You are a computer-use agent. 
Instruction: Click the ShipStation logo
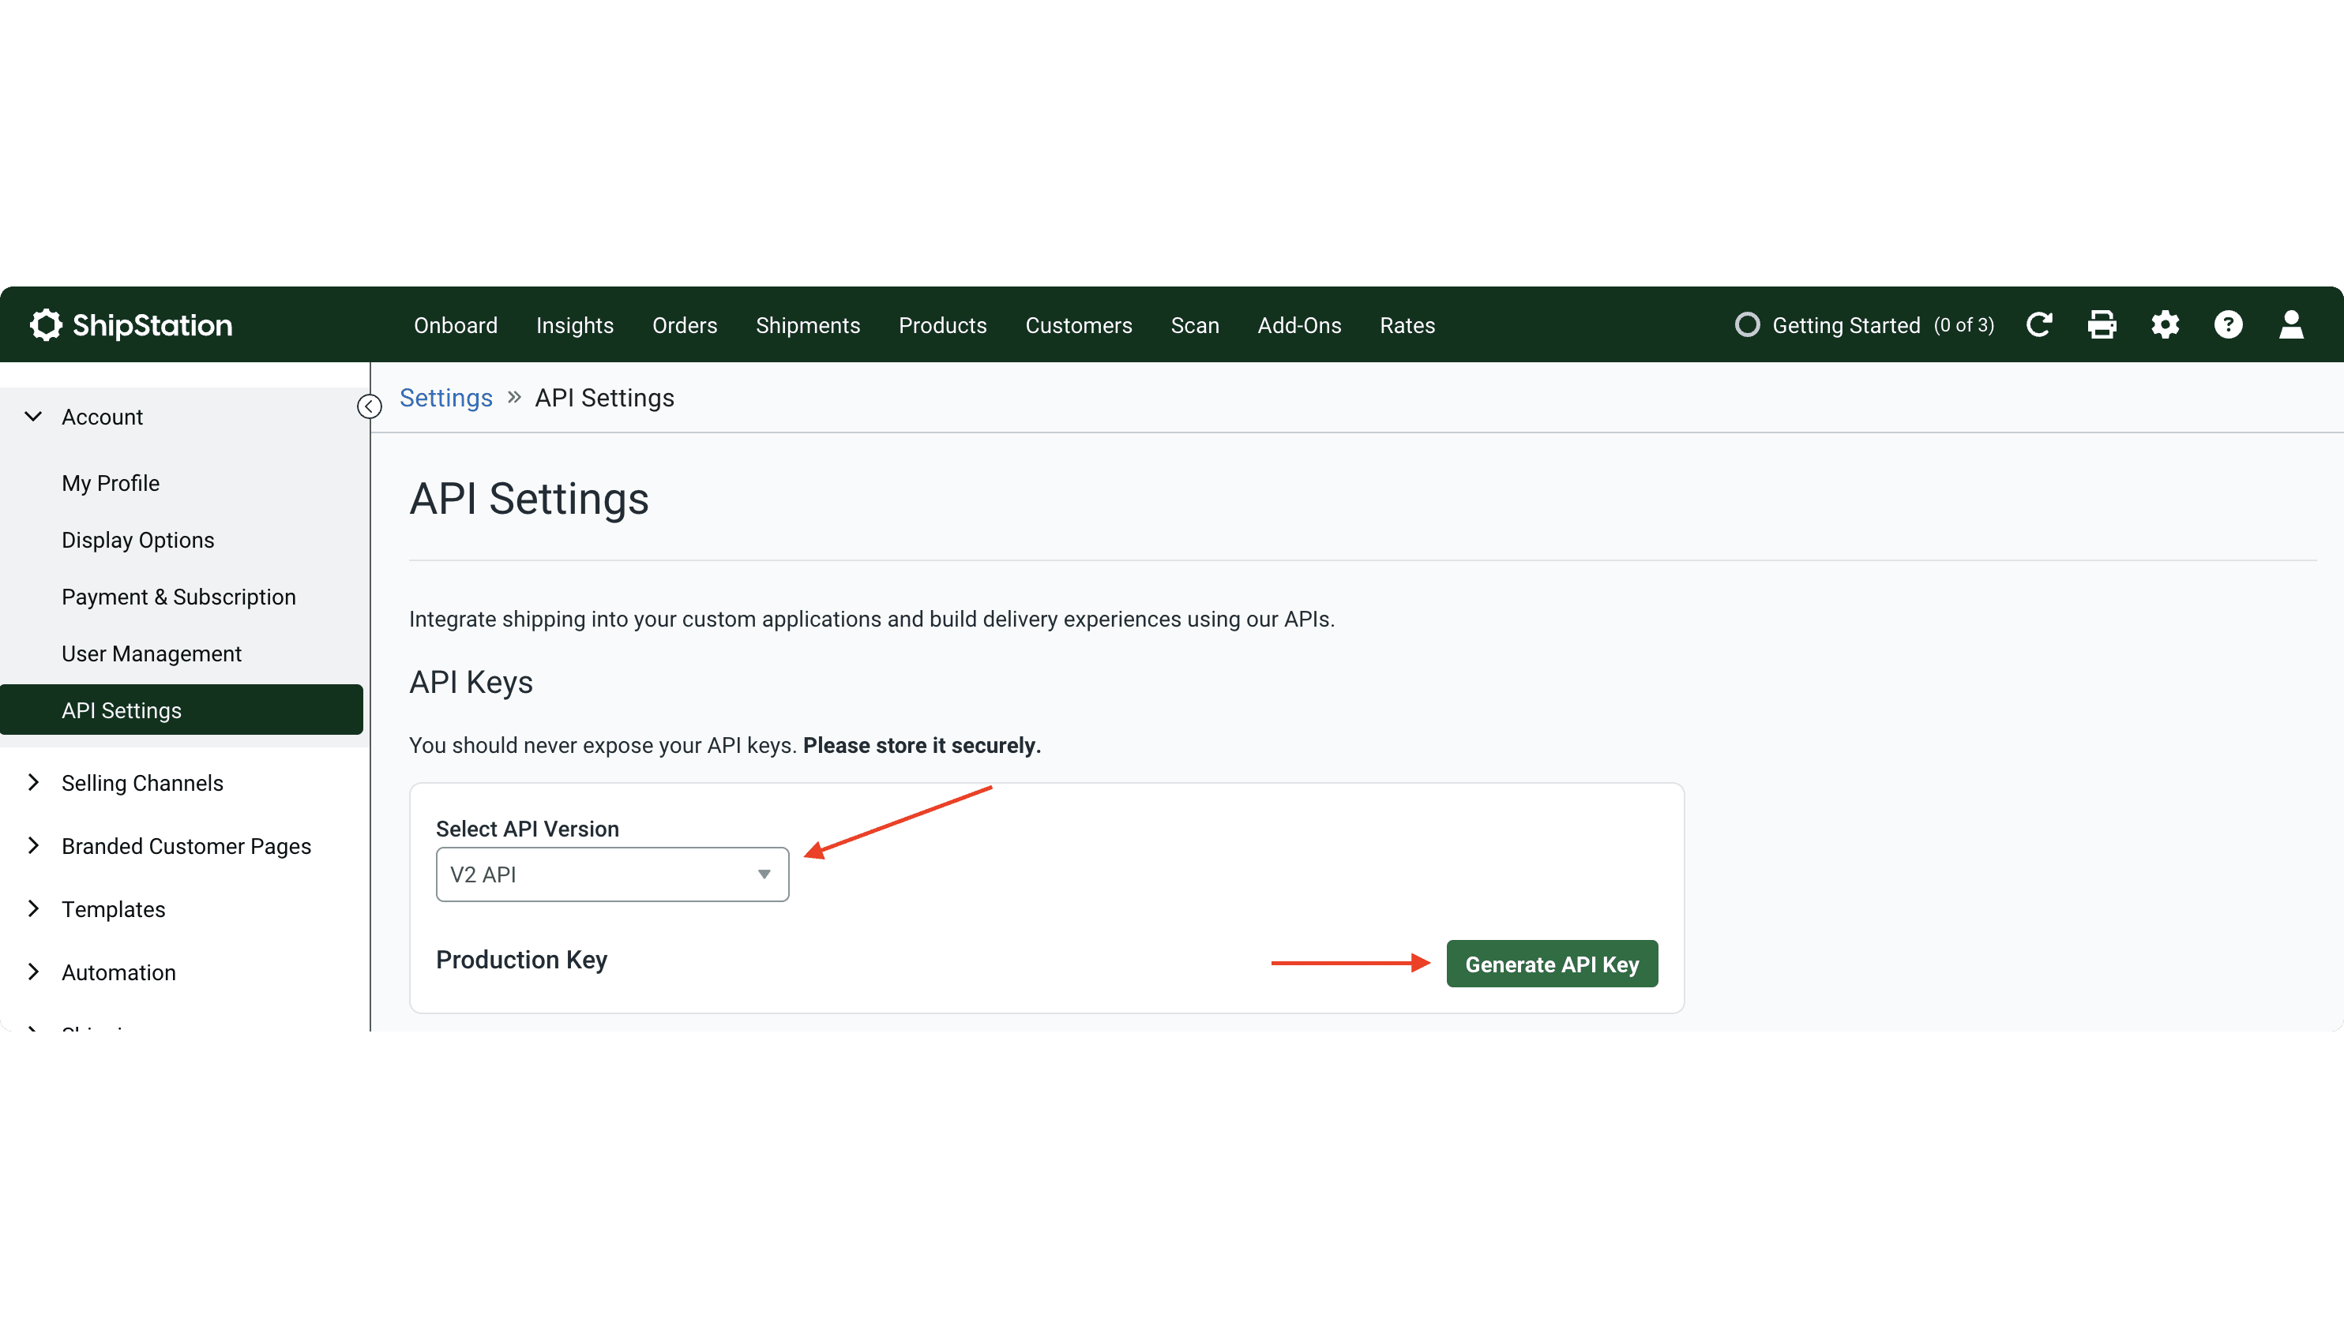[131, 324]
